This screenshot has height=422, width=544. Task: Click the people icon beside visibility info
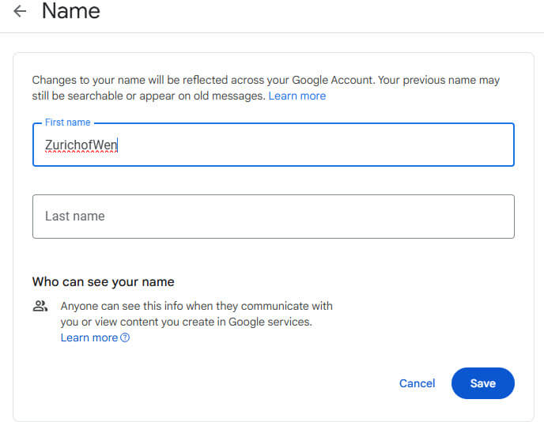[x=40, y=306]
